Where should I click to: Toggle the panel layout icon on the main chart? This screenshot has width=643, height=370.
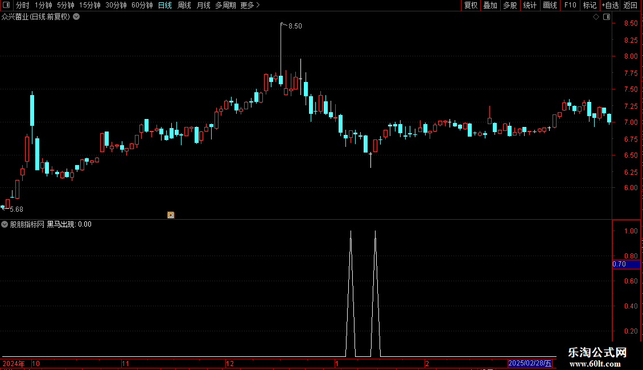607,17
